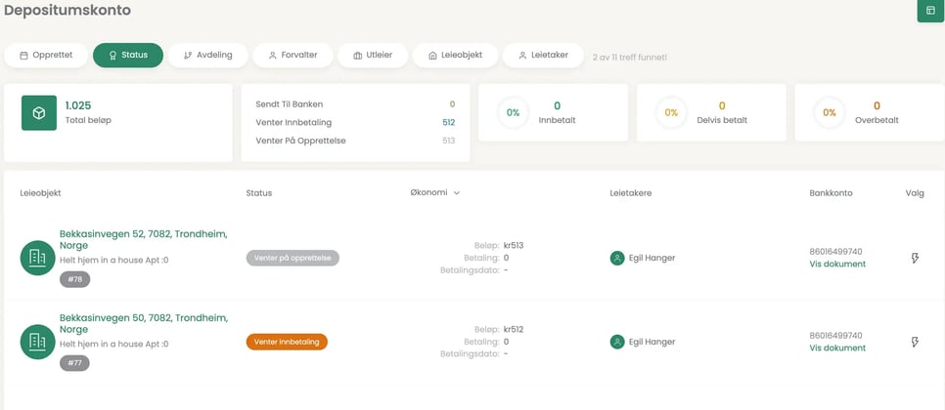
Task: Open the Leietaker filter
Action: [x=543, y=56]
